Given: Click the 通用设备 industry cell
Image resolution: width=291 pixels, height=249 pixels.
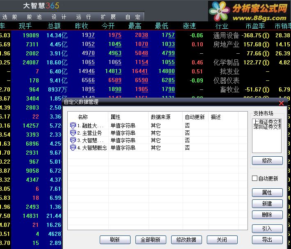Looking at the screenshot, I should point(226,35).
